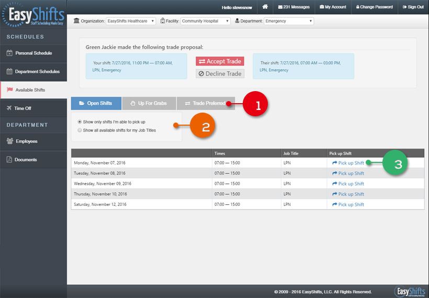
Task: Open the Organization dropdown
Action: 131,21
